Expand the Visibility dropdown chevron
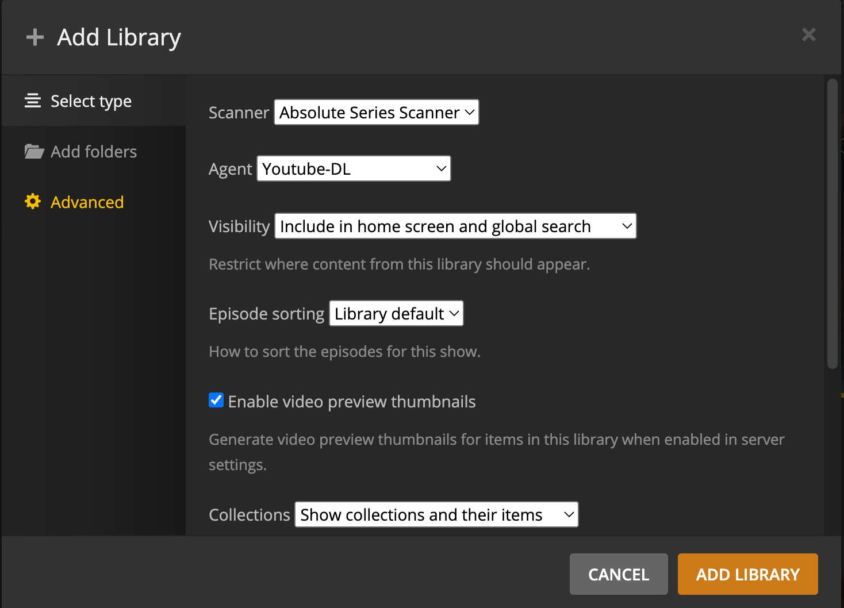The height and width of the screenshot is (608, 844). 626,226
